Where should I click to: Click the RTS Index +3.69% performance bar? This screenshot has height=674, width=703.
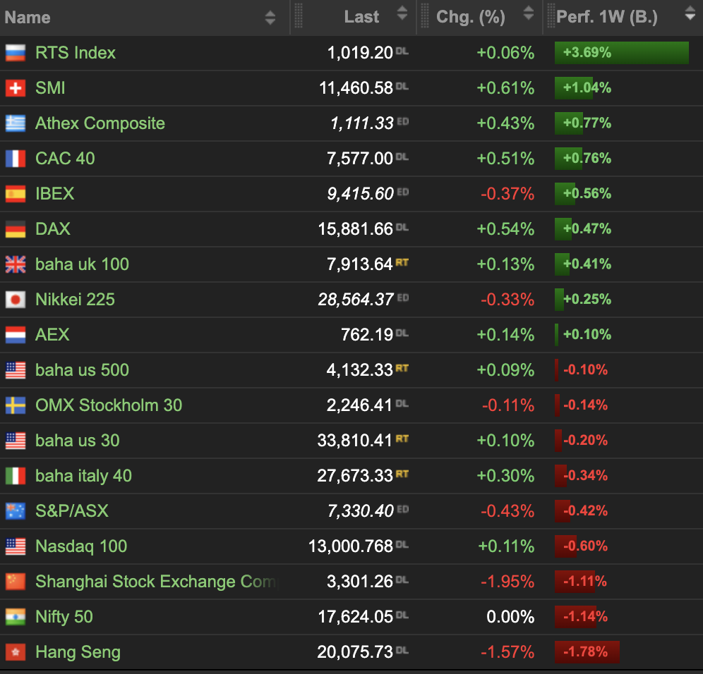click(621, 53)
